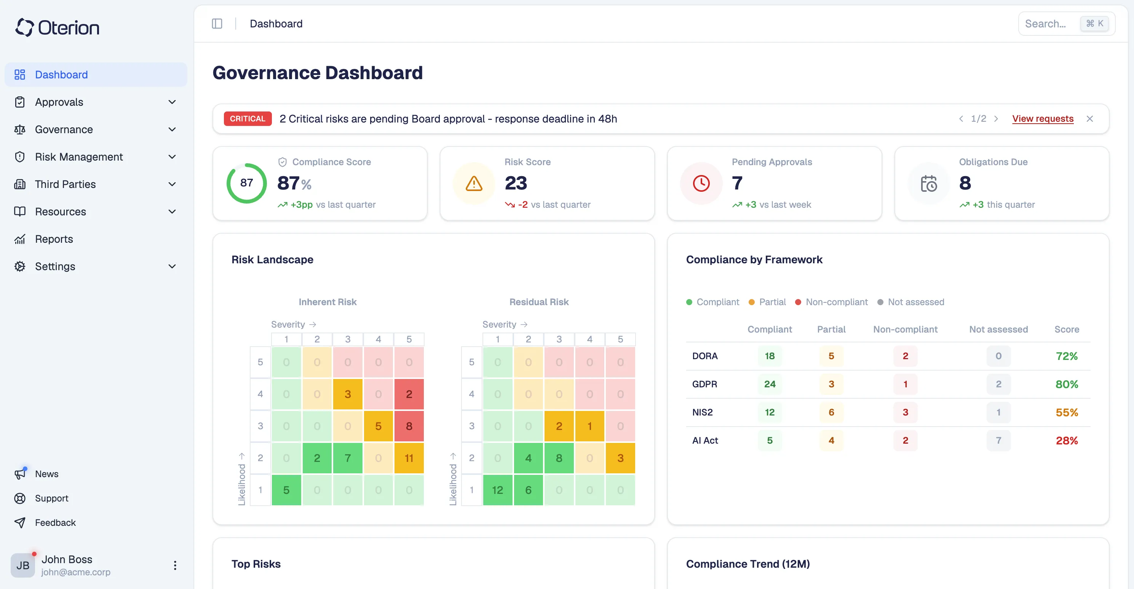This screenshot has width=1134, height=589.
Task: Click the NIS2 framework row label
Action: pyautogui.click(x=702, y=412)
